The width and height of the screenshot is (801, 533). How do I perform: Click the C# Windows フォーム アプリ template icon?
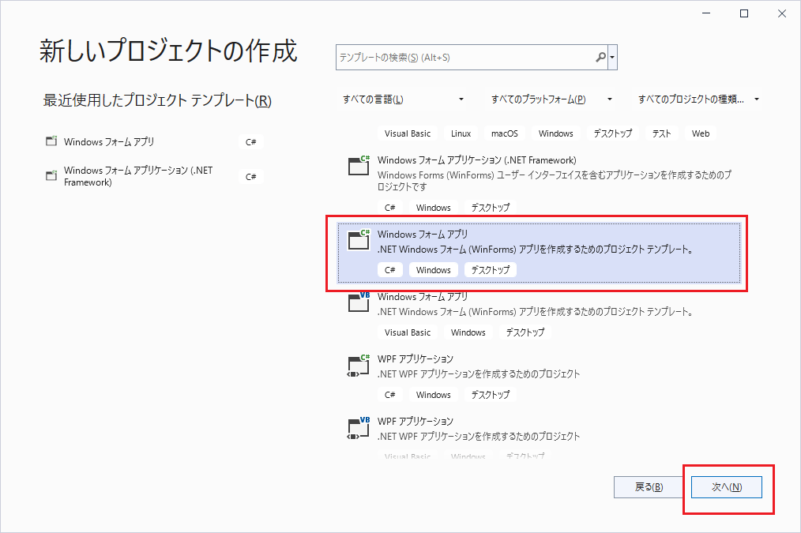pos(359,240)
